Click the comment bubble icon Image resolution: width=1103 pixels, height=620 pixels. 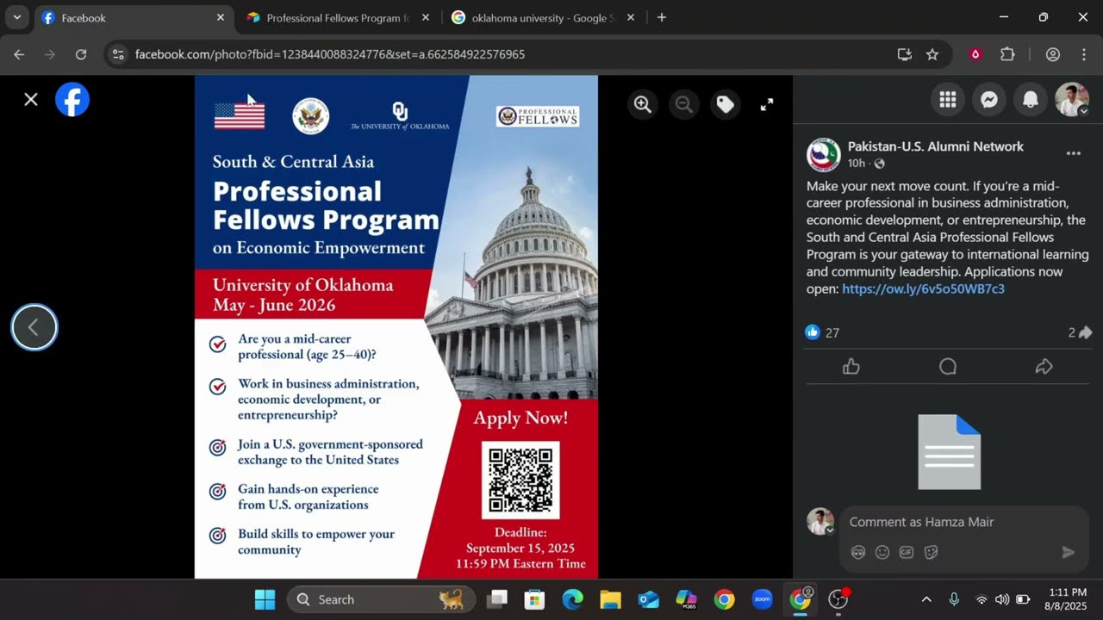[948, 367]
